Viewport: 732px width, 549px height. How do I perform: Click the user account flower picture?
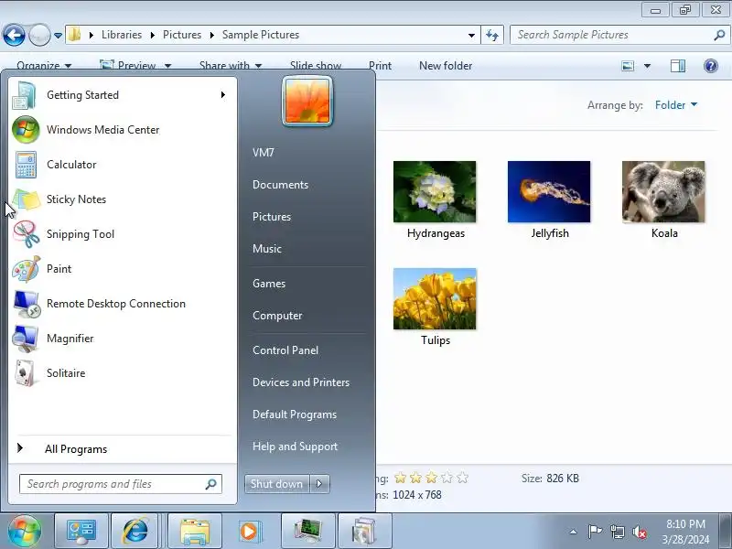coord(307,102)
